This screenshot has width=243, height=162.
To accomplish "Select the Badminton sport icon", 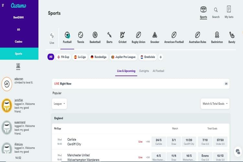I will [217, 35].
